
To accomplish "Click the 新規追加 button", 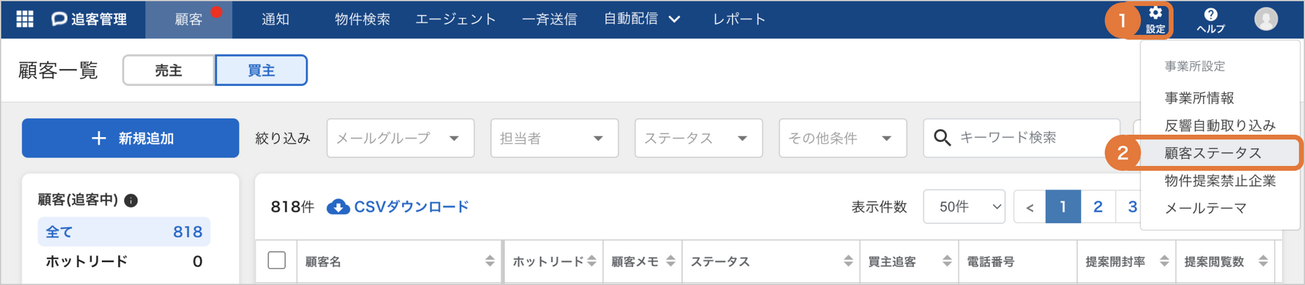I will tap(130, 138).
